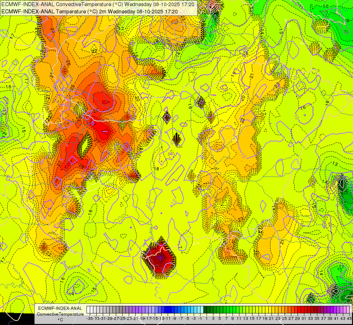Screen dimensions: 353x325
Task: Click the contour label 28 on the map
Action: tap(82, 166)
